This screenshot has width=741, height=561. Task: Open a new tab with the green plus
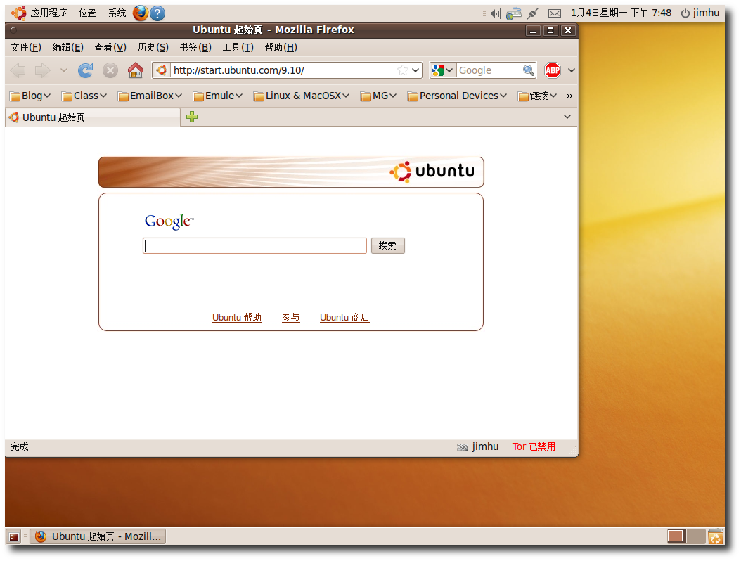tap(192, 117)
